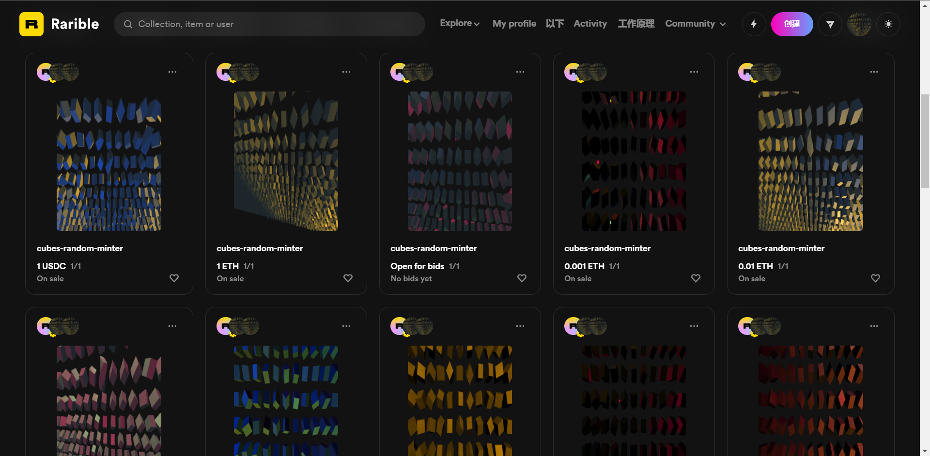930x456 pixels.
Task: Expand the Explore dropdown menu
Action: click(460, 23)
